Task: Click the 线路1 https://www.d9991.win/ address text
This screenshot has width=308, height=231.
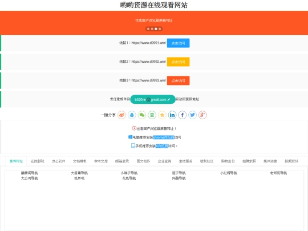Action: [x=143, y=43]
